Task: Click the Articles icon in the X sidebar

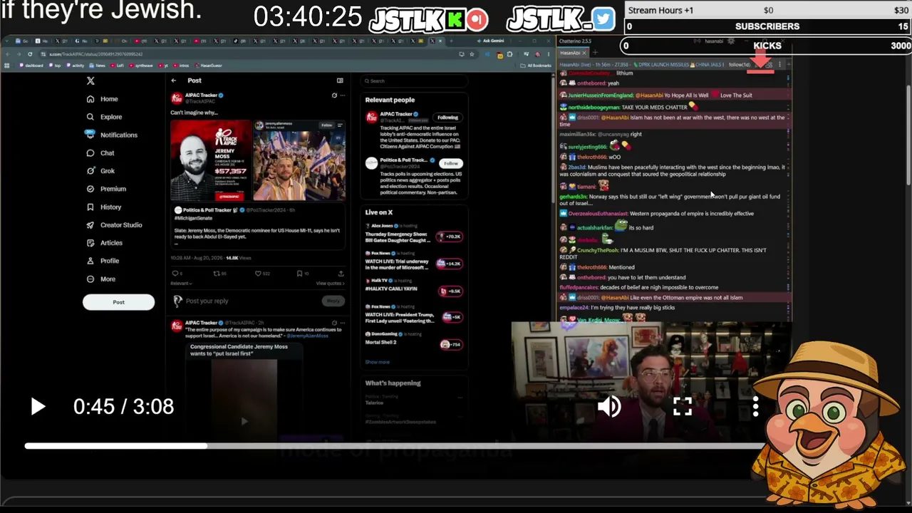Action: tap(90, 243)
